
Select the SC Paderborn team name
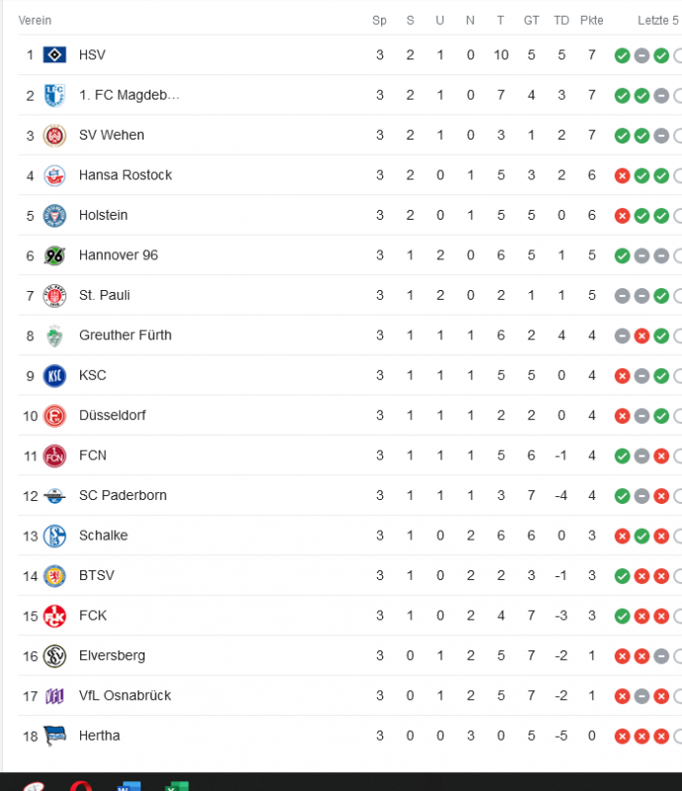tap(123, 495)
